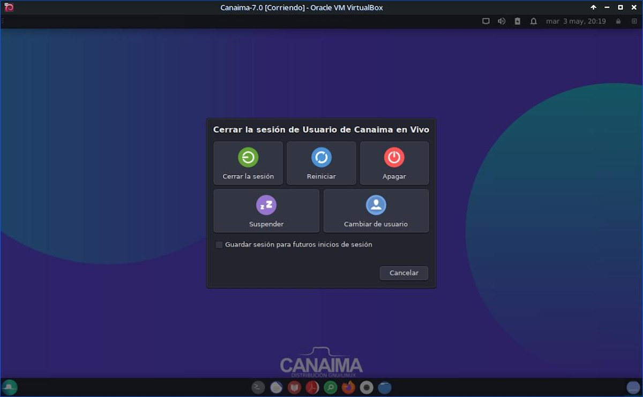Launch the text editor from dock

pyautogui.click(x=276, y=387)
